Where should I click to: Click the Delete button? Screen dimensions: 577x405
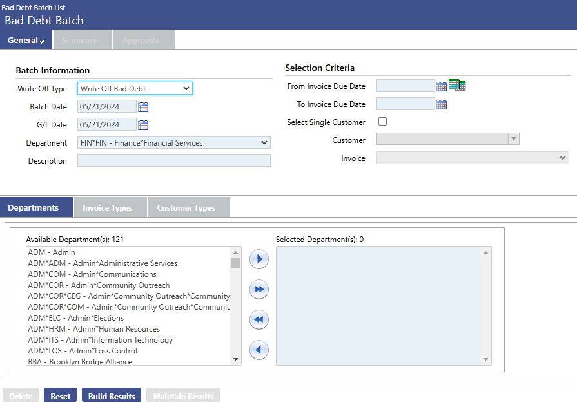21,395
